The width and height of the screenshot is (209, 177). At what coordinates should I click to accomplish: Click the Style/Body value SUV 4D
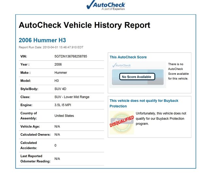pyautogui.click(x=60, y=89)
